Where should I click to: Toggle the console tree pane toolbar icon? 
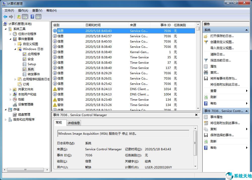[x=25, y=17]
